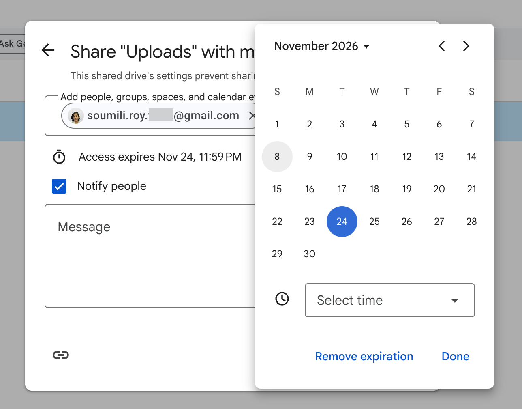
Task: Pick November 2 in the calendar
Action: [x=310, y=124]
